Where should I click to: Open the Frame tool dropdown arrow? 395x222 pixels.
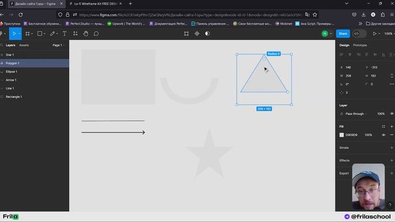tap(32, 34)
